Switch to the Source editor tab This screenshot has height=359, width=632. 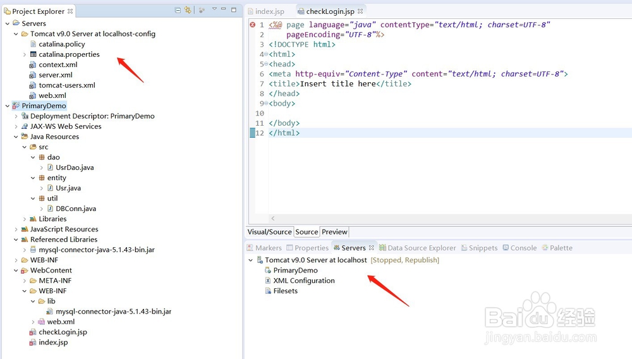(x=307, y=232)
